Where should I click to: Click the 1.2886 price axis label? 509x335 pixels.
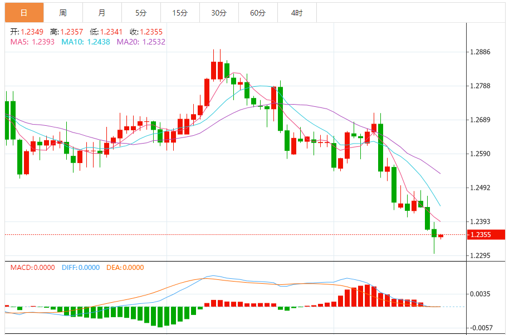[480, 52]
